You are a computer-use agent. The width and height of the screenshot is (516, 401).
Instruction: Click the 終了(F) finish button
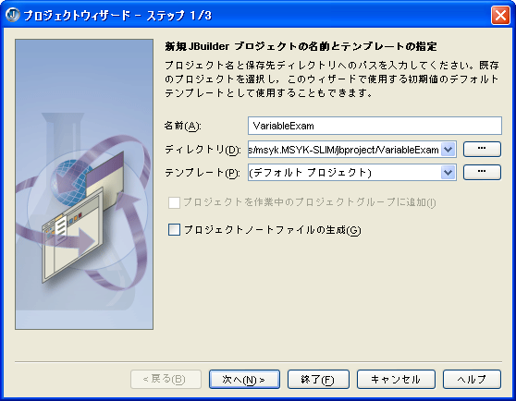pyautogui.click(x=318, y=380)
